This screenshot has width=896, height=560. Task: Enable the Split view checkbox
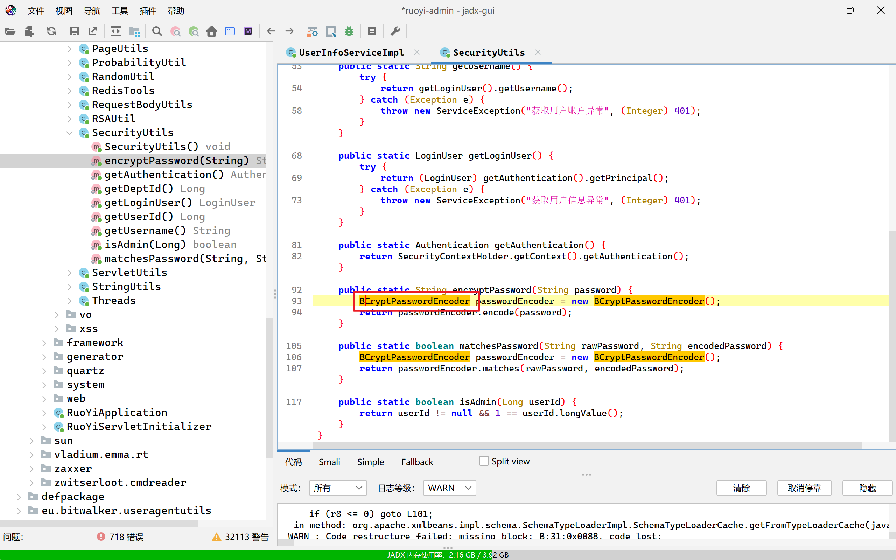pos(484,461)
